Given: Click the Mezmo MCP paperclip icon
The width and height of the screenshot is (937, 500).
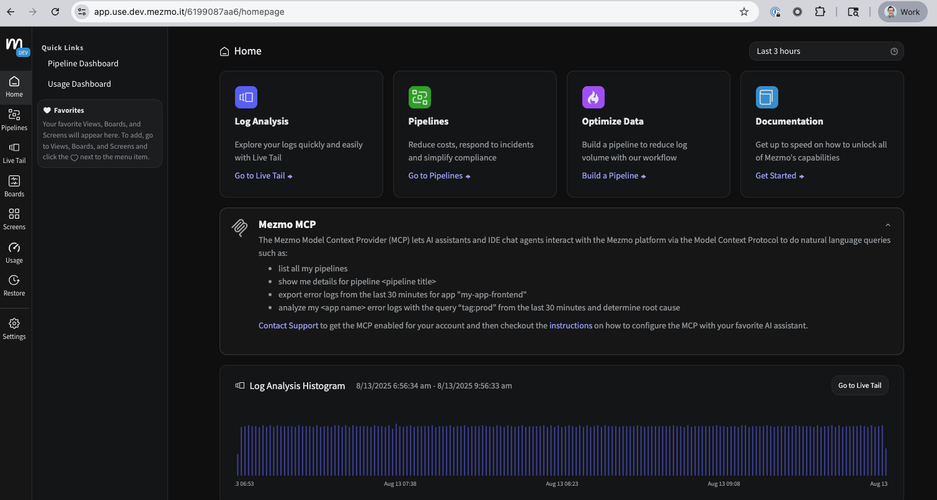Looking at the screenshot, I should [239, 227].
